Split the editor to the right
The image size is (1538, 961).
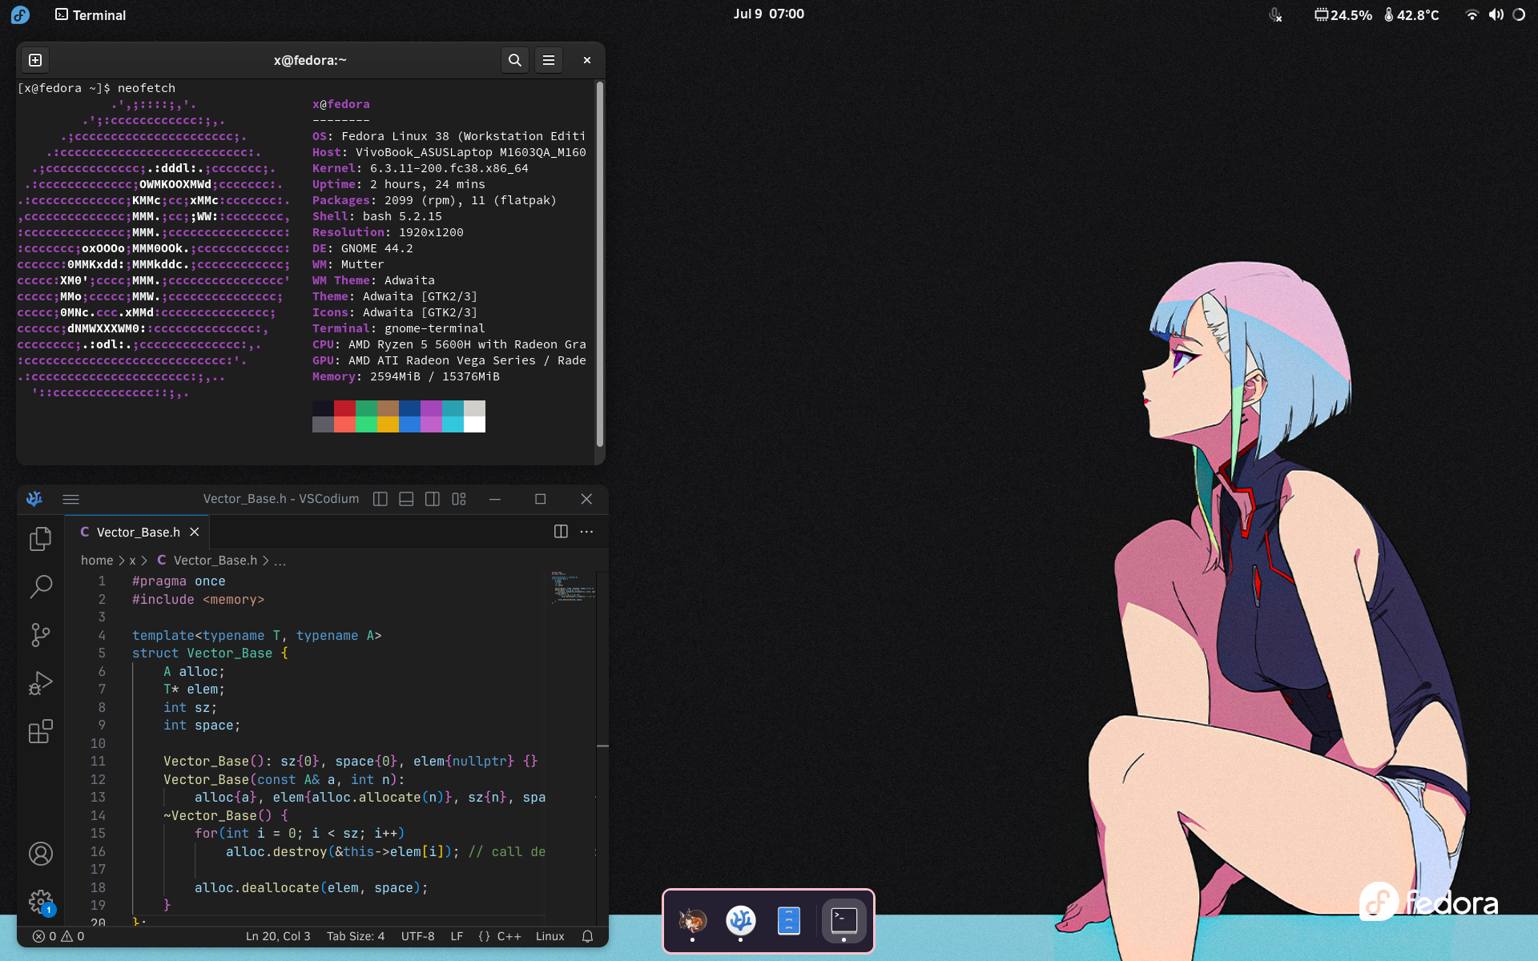(x=561, y=532)
